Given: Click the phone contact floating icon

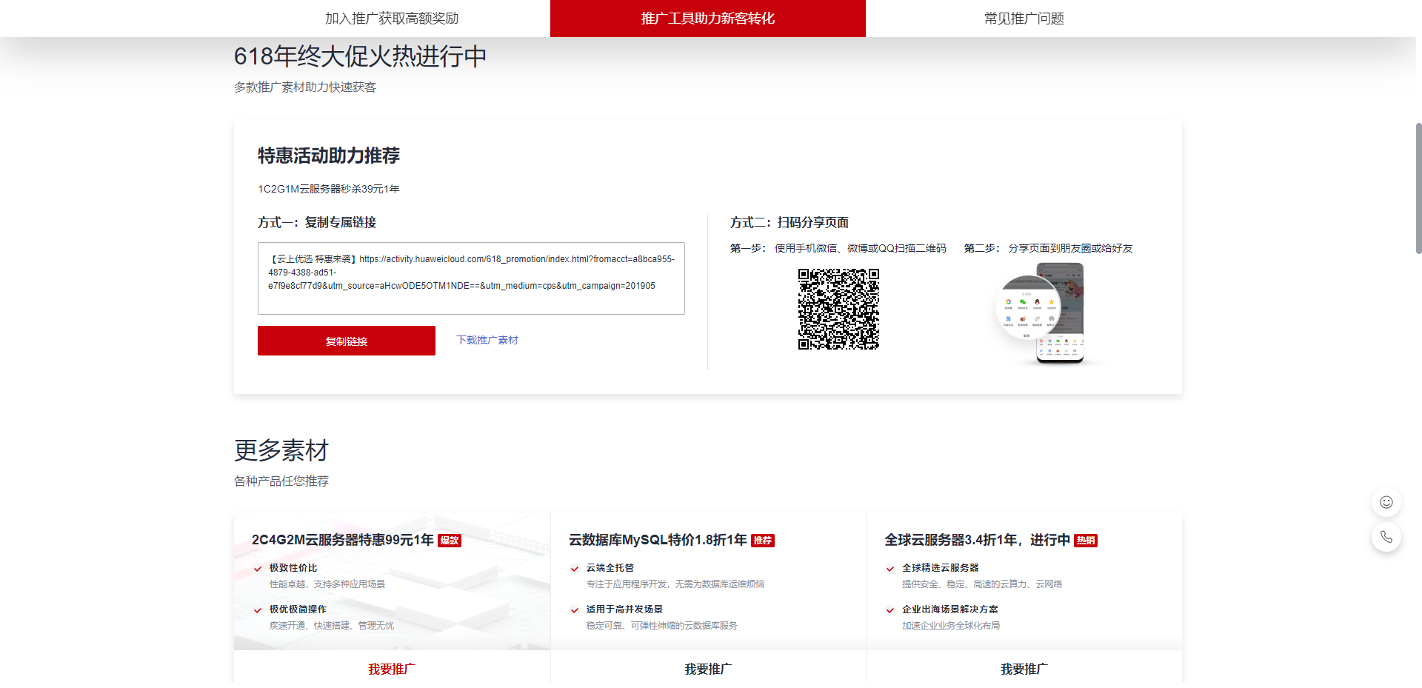Looking at the screenshot, I should click(x=1386, y=537).
